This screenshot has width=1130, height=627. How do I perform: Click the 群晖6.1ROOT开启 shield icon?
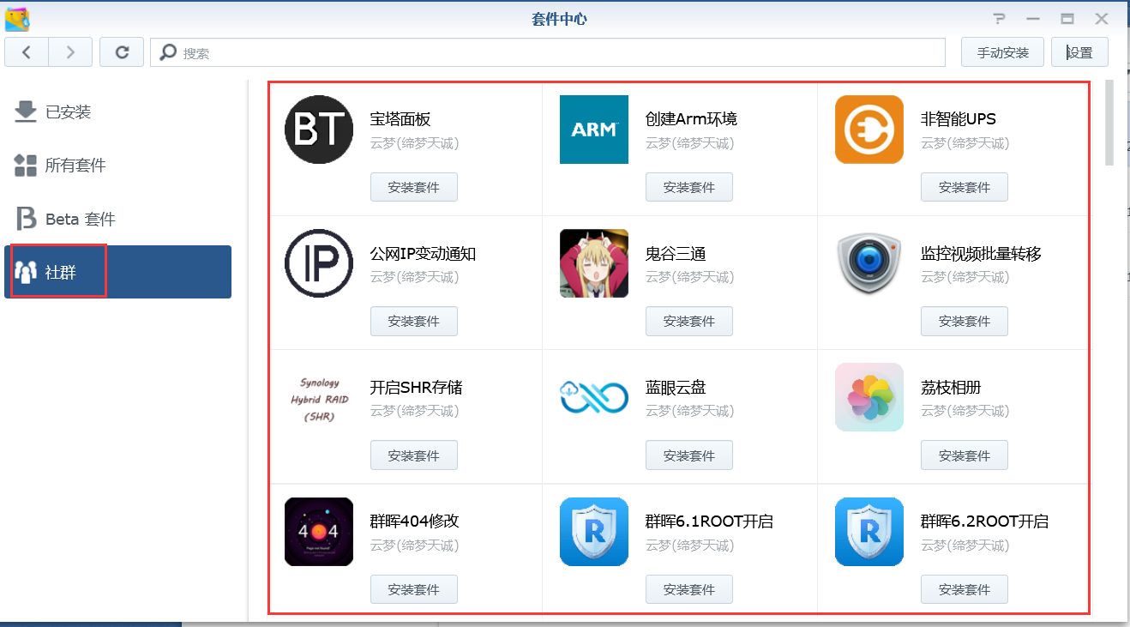(593, 532)
